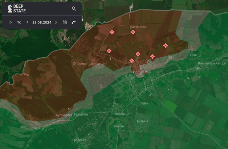
Task: Click the Вільча settlement label
Action: click(142, 121)
